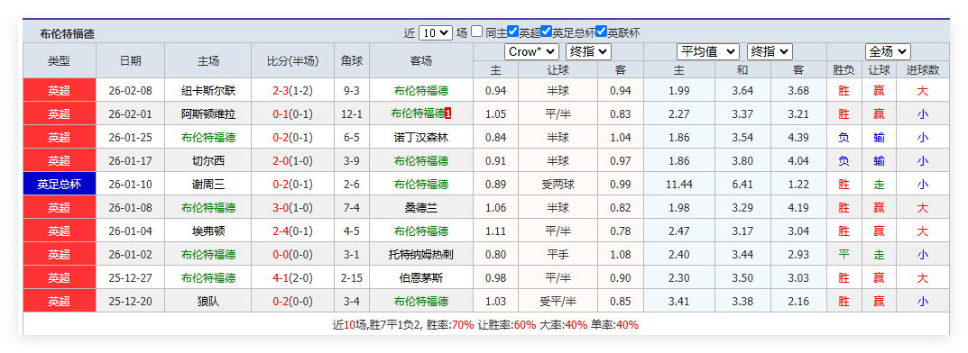Open the 伯恩茅斯 team link

click(421, 278)
